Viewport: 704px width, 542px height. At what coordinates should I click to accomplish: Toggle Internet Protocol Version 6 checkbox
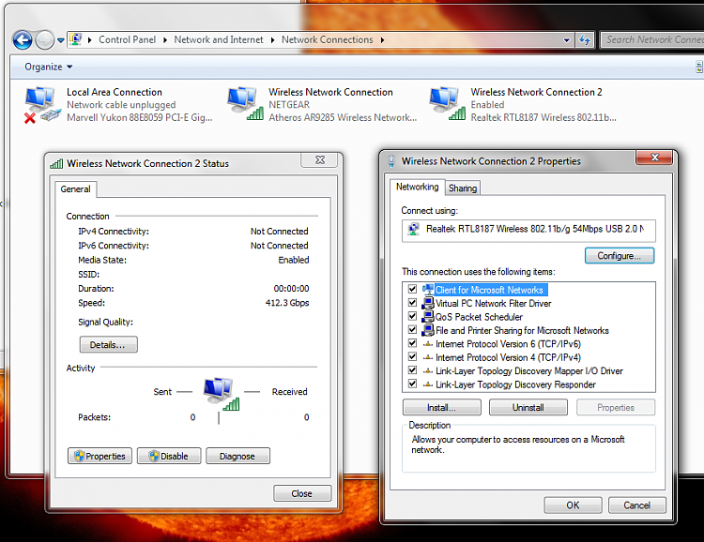[x=413, y=343]
